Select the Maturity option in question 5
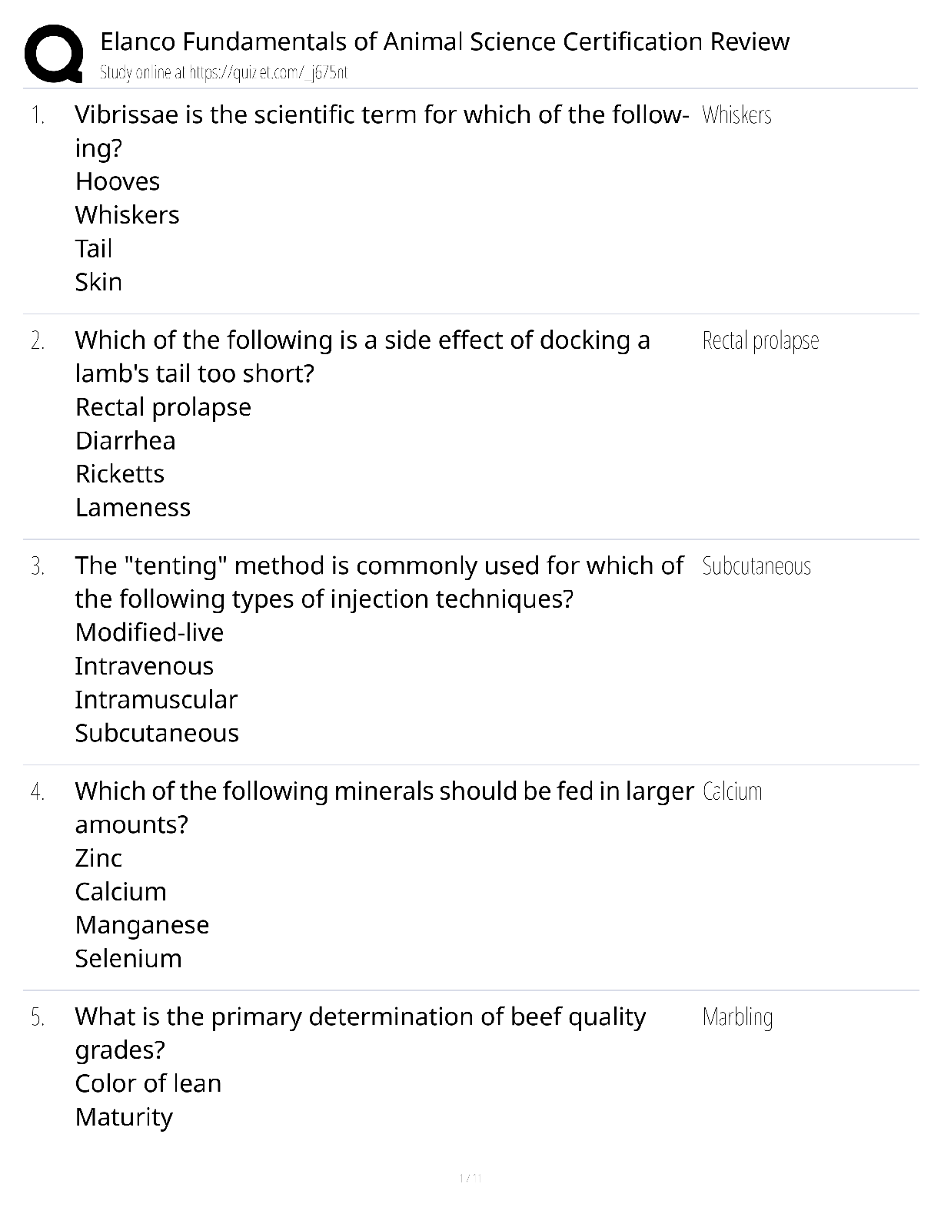 124,1118
